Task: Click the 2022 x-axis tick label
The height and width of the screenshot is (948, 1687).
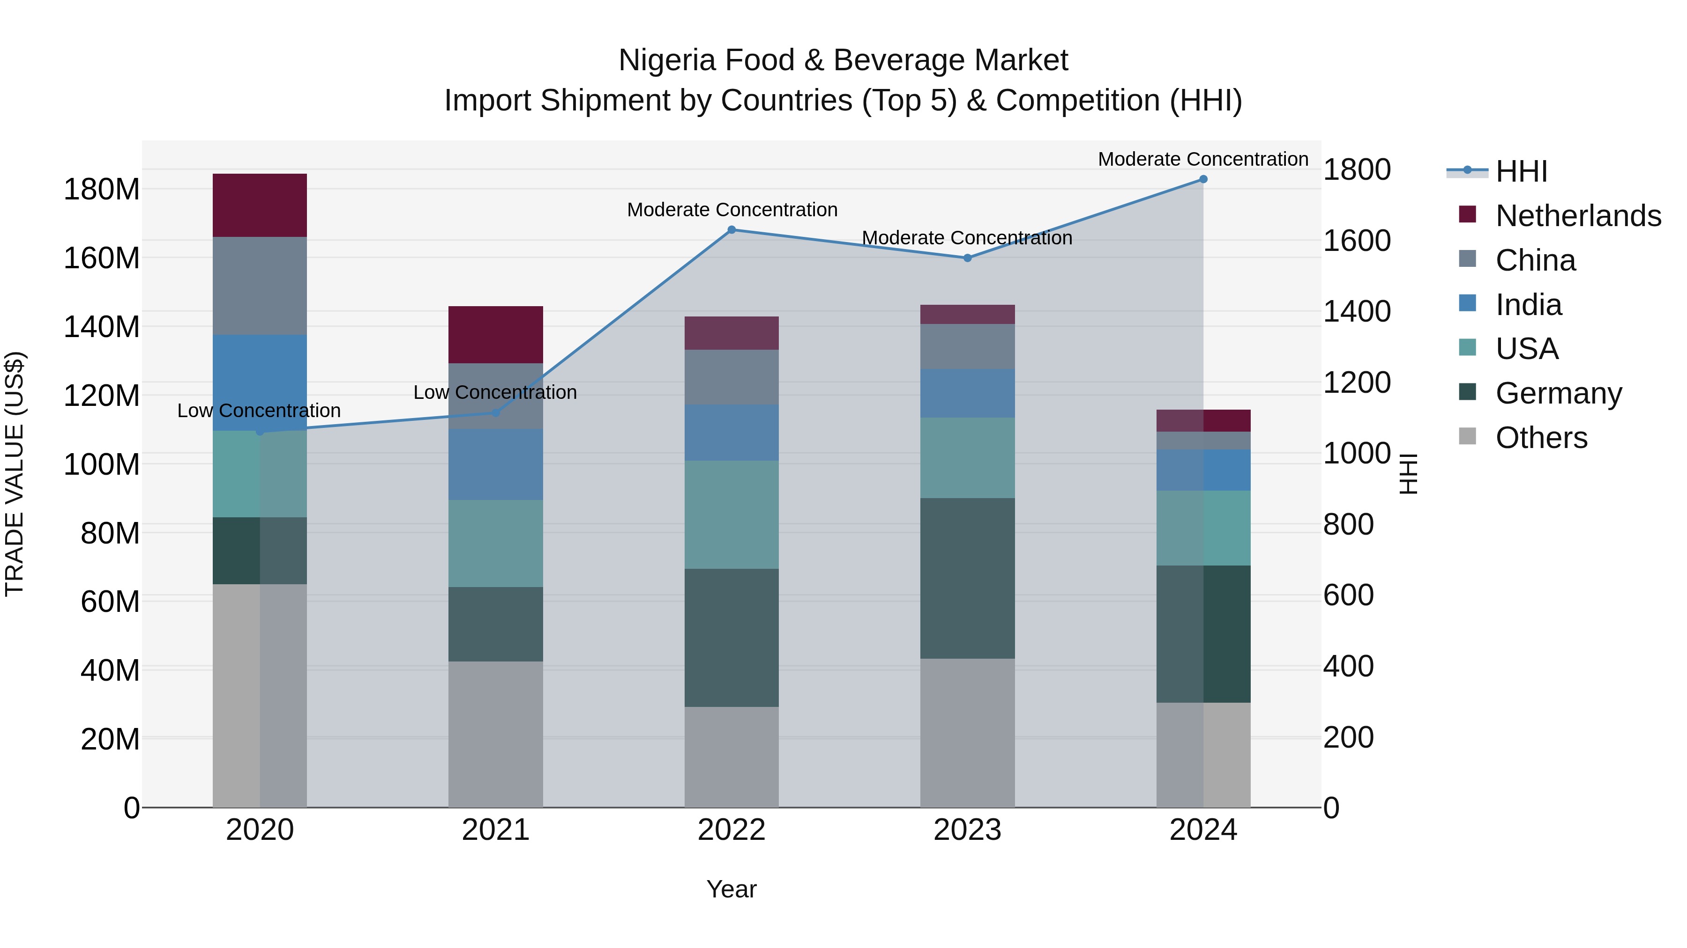Action: click(732, 830)
